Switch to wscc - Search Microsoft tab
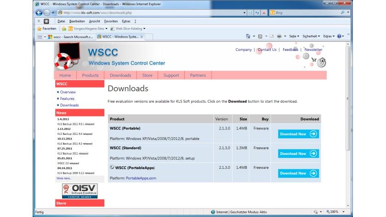 [x=71, y=37]
